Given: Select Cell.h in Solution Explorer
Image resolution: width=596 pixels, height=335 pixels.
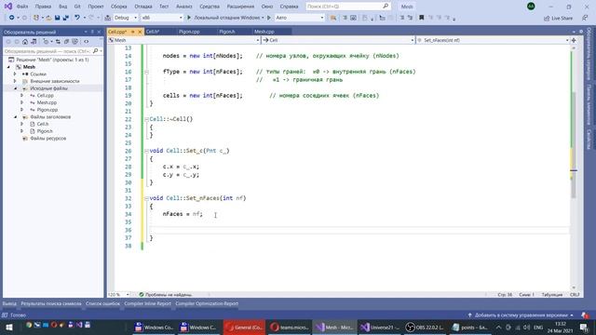Looking at the screenshot, I should tap(43, 124).
